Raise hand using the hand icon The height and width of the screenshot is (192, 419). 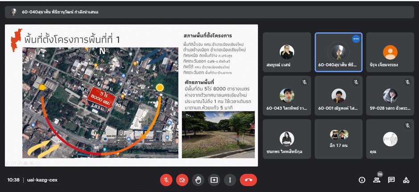198,180
